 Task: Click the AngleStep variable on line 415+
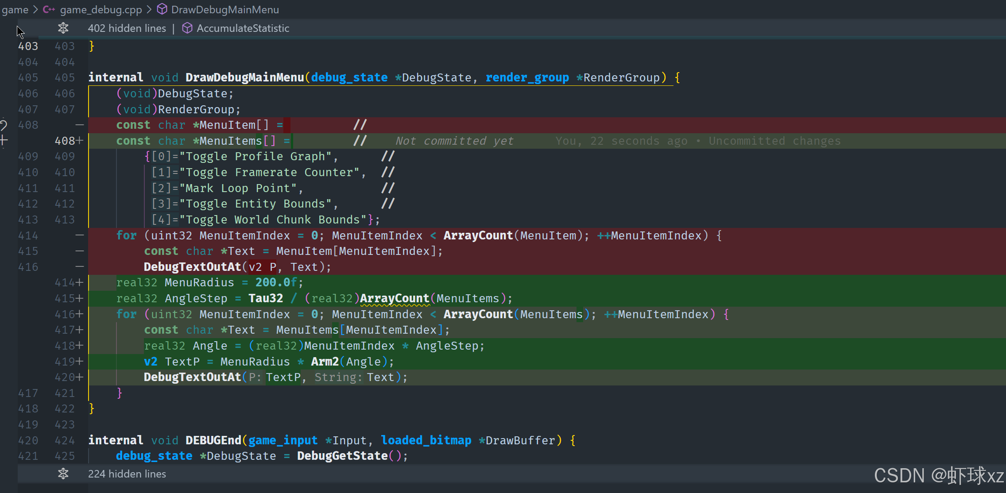point(196,298)
